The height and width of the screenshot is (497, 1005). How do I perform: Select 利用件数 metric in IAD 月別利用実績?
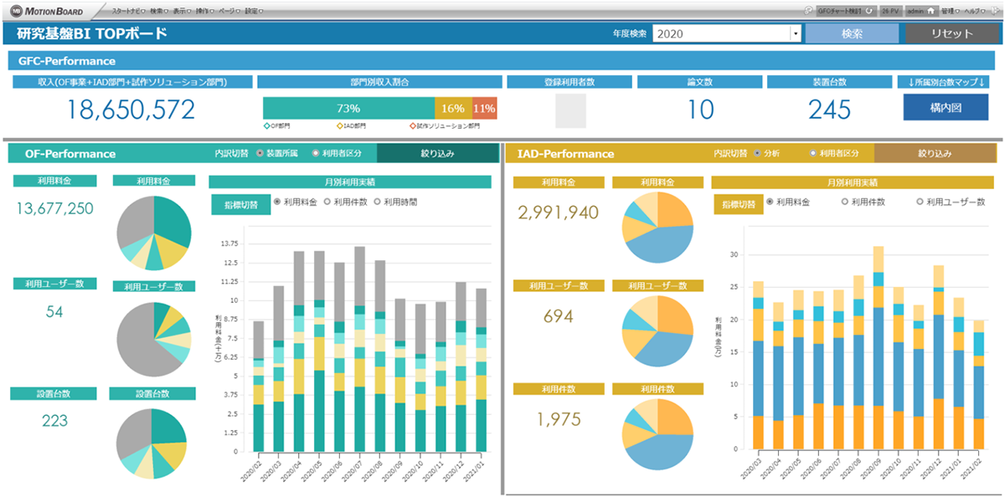tap(843, 202)
